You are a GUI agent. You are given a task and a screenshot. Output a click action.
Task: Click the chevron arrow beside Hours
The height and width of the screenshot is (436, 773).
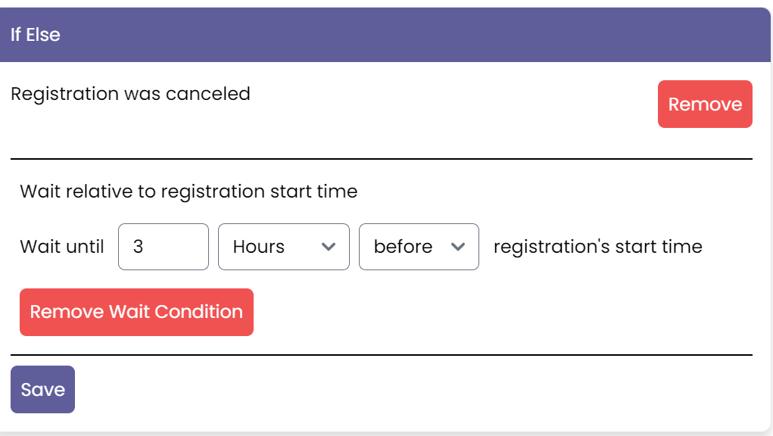pos(329,247)
